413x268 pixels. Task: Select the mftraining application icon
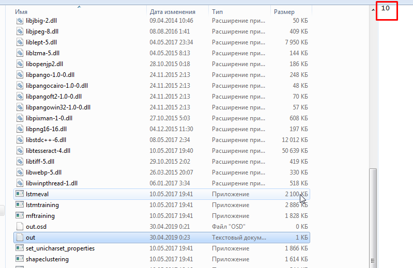[x=20, y=215]
